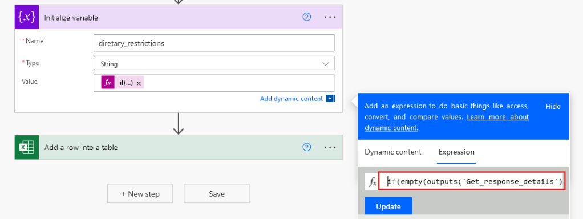Open Learn more about dynamic content link
The height and width of the screenshot is (219, 583).
tap(447, 122)
